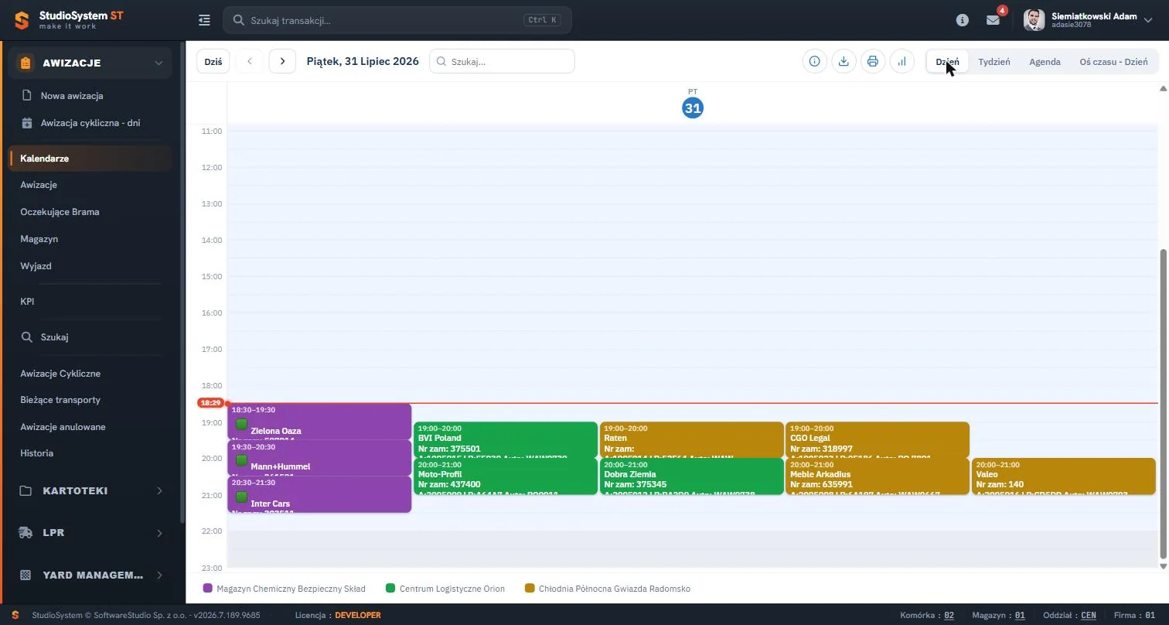
Task: Click the green icon on Mann+Hummel event
Action: pos(241,460)
